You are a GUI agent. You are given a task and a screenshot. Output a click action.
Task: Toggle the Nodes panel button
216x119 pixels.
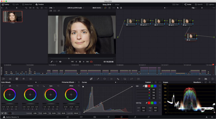(188, 4)
